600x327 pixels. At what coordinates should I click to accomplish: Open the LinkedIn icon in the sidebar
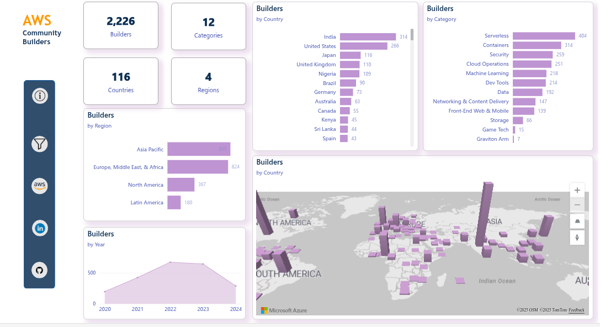39,228
